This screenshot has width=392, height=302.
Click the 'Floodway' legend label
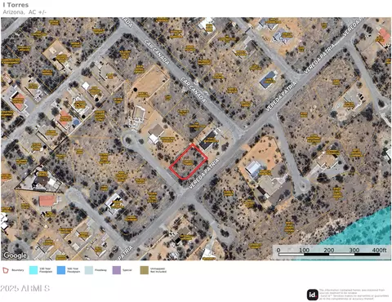pyautogui.click(x=100, y=270)
